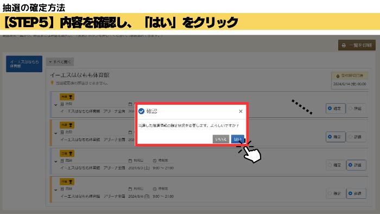Click the イーエスはなもも体育館 section heading
Screen dimensions: 380x214
pyautogui.click(x=80, y=75)
